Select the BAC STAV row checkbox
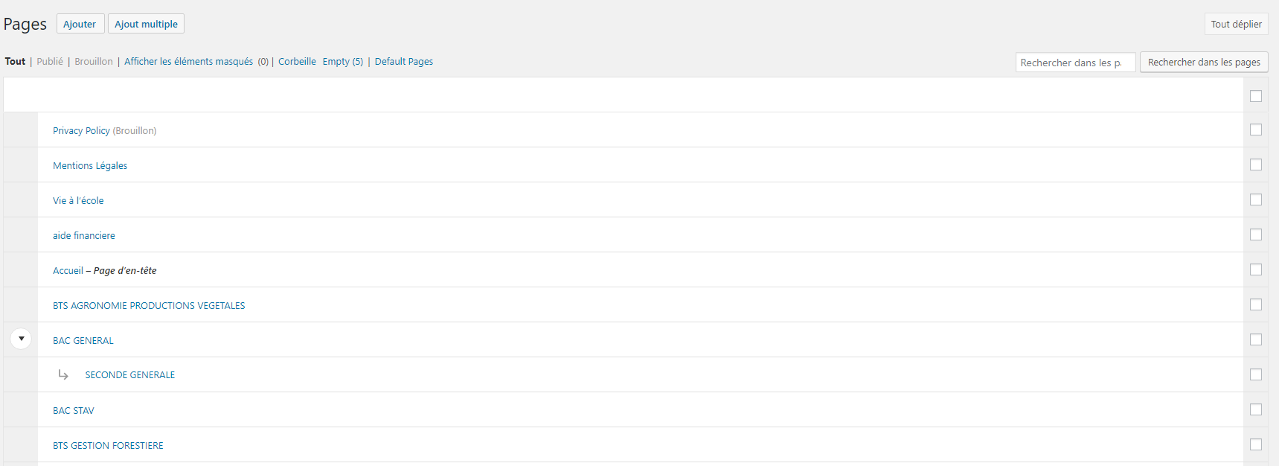Viewport: 1279px width, 466px height. tap(1256, 409)
